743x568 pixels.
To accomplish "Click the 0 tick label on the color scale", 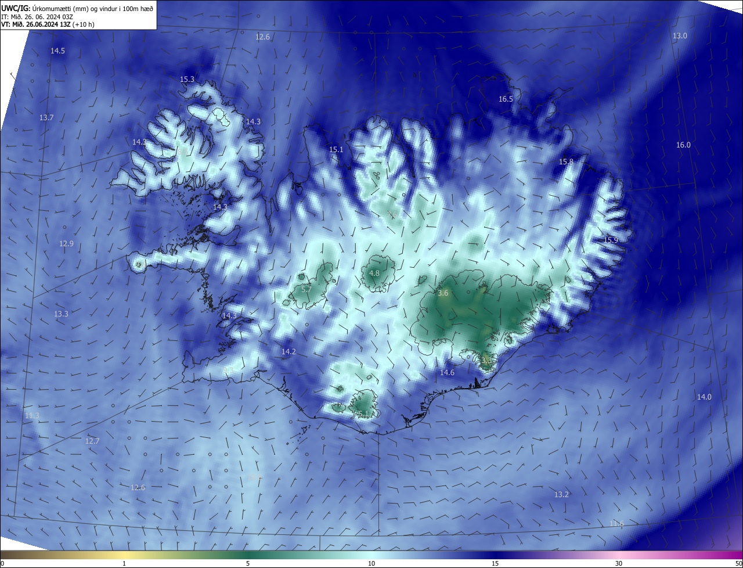I will coord(2,563).
